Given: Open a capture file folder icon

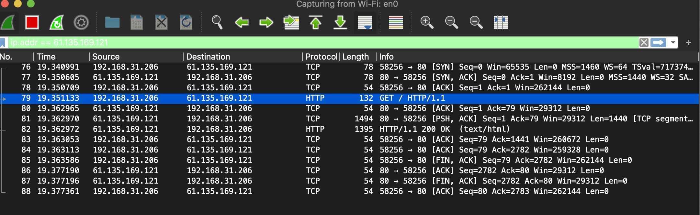Looking at the screenshot, I should coord(112,23).
